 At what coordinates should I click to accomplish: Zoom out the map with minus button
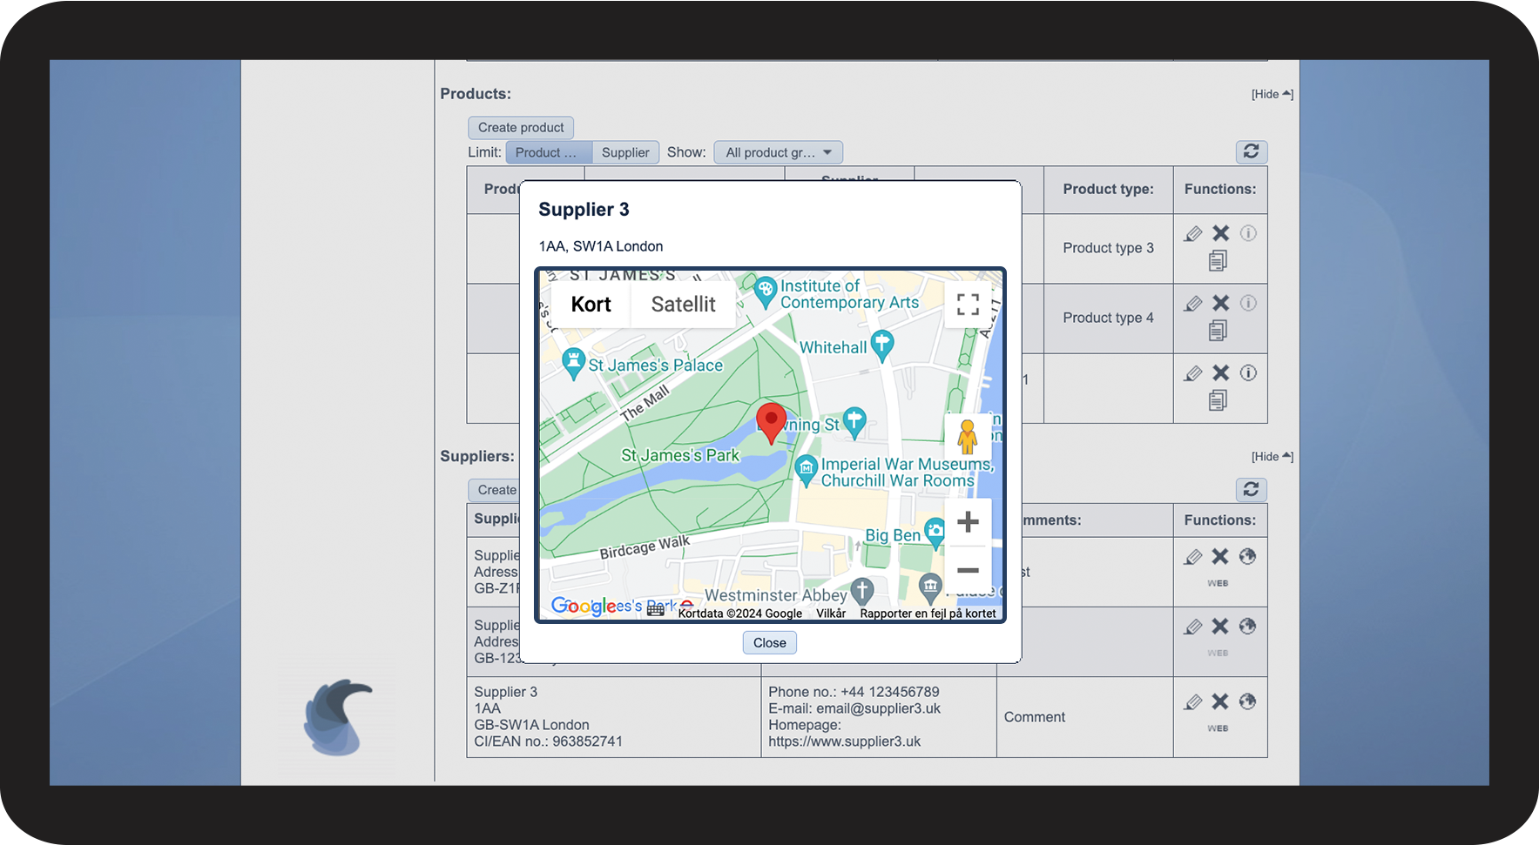(x=968, y=571)
